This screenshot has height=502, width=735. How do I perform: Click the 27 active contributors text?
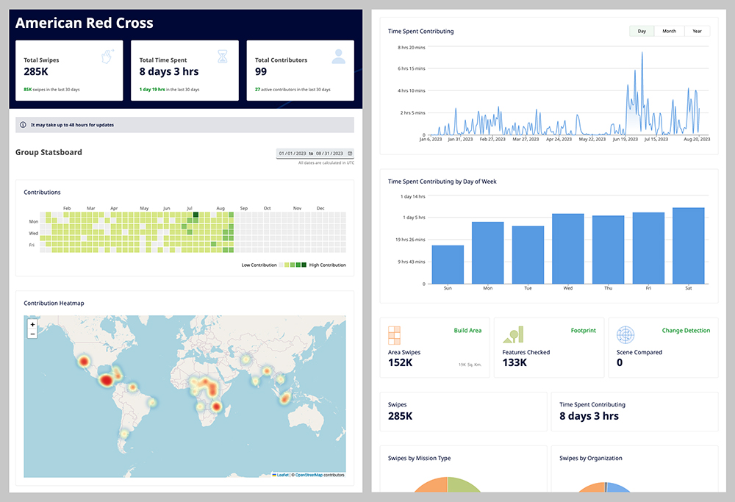coord(293,90)
